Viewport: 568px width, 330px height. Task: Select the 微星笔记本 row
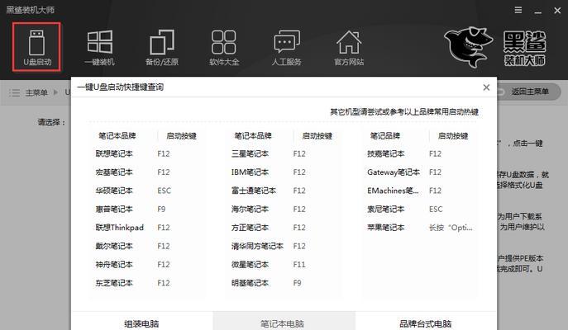282,264
